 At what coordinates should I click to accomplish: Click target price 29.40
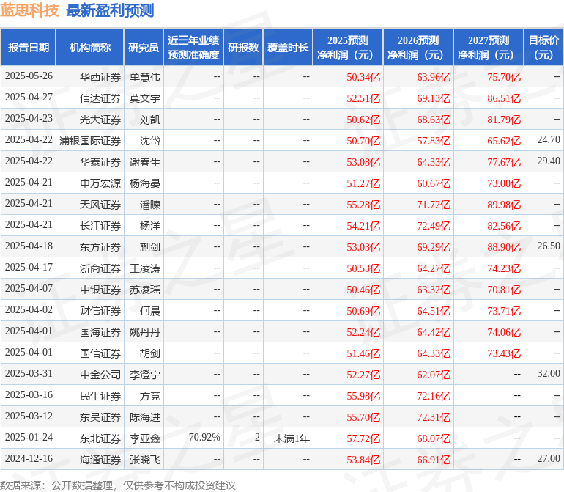point(549,161)
